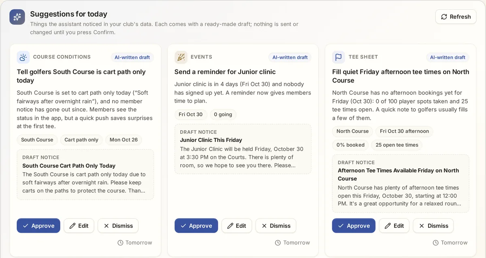Click the Send a reminder for Junior clinic title
This screenshot has width=486, height=258.
pos(225,72)
